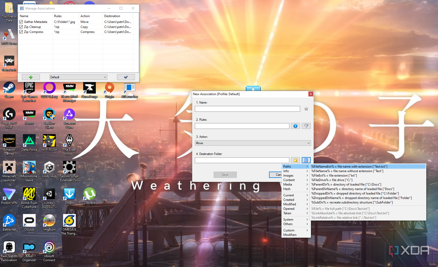Image resolution: width=438 pixels, height=267 pixels.
Task: Sort associations by Name column header
Action: pos(35,16)
